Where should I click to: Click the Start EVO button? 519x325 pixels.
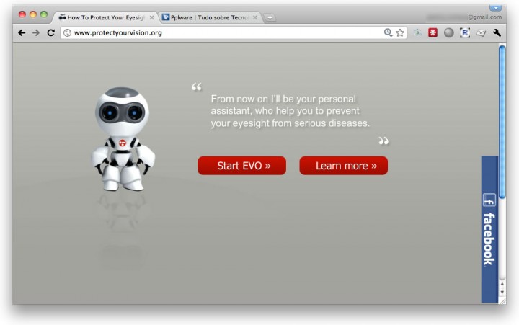(x=242, y=166)
